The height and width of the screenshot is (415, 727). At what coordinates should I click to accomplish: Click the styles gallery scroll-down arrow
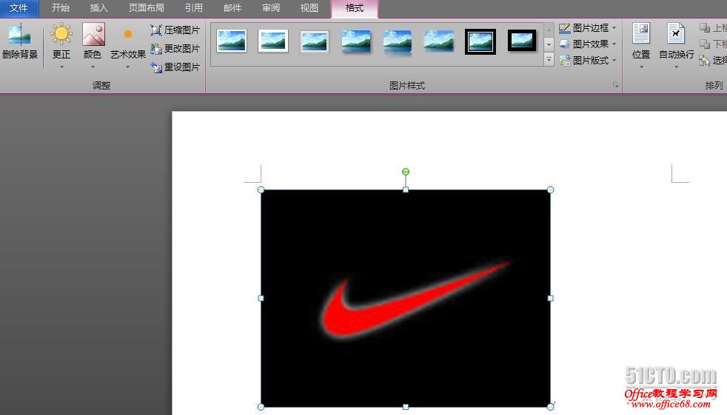549,44
